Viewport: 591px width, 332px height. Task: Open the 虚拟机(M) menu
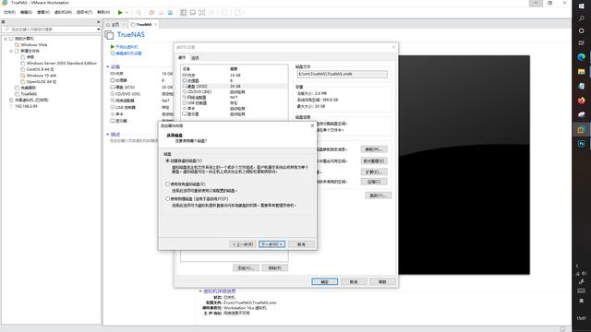[x=63, y=12]
